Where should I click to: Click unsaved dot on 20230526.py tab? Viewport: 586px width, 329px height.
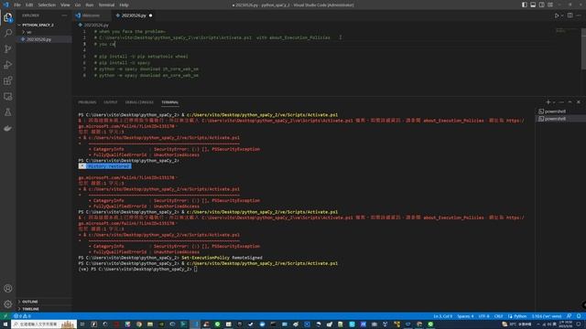(x=150, y=16)
